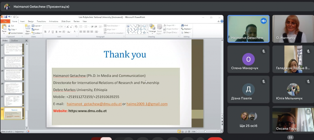Open the haime2009.1@gmail.com email link
The width and height of the screenshot is (314, 140).
(x=147, y=104)
